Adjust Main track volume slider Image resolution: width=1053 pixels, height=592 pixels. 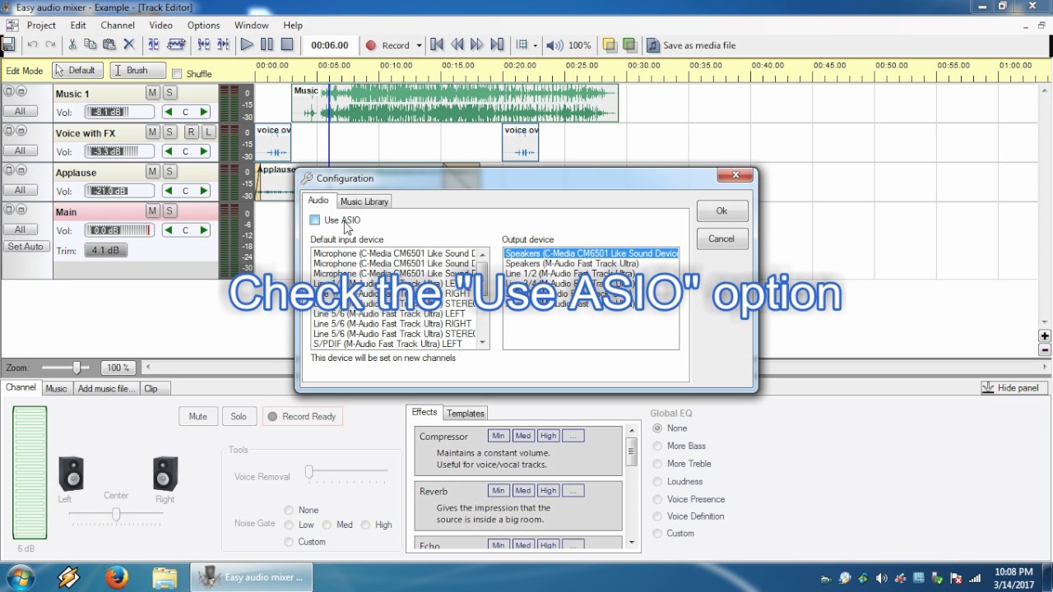(x=119, y=230)
